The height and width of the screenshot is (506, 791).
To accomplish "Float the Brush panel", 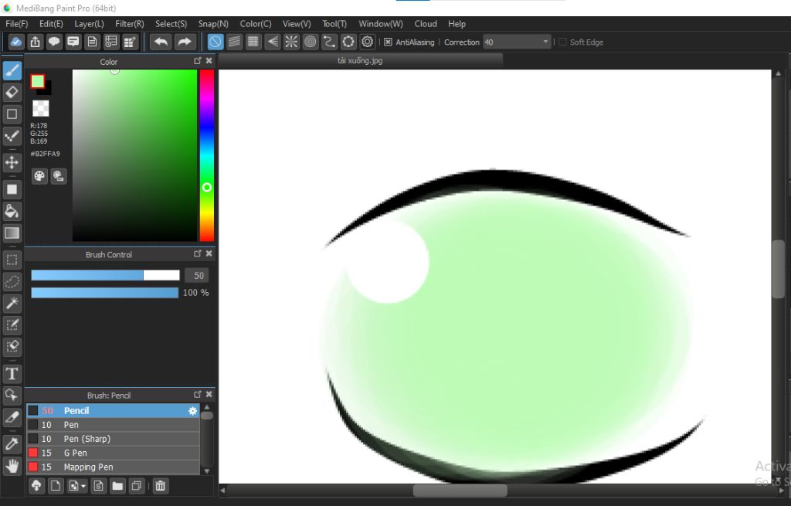I will [197, 395].
